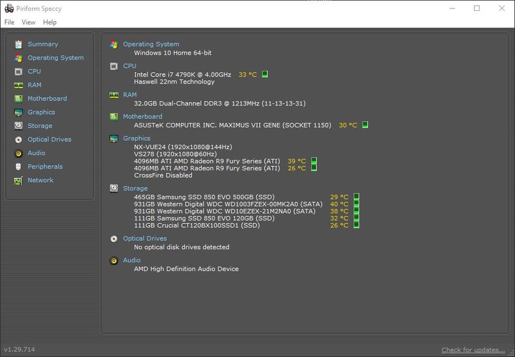515x357 pixels.
Task: Click the motherboard temperature indicator next to 30 °C
Action: 365,125
